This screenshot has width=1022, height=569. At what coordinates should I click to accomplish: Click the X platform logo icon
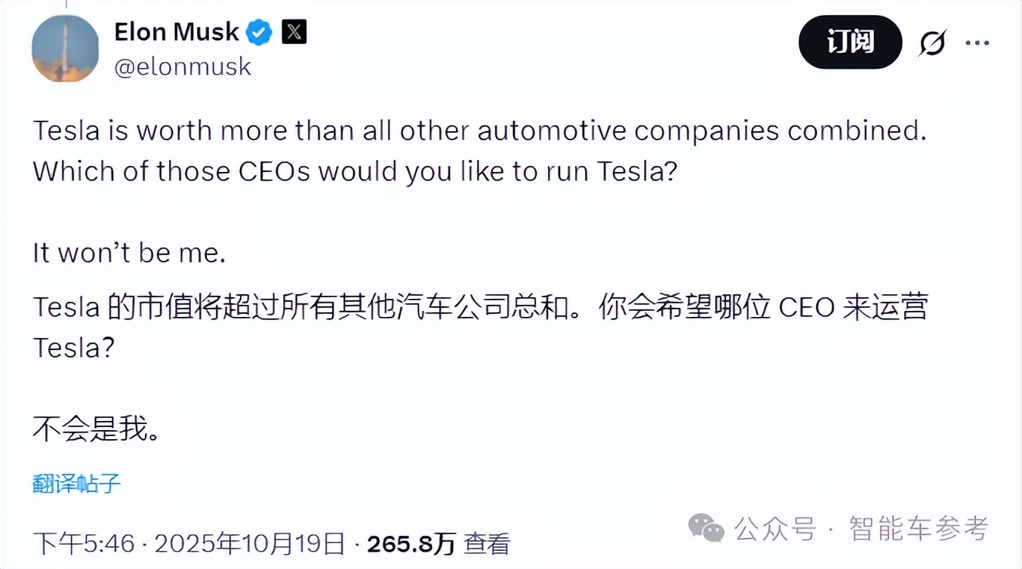click(x=294, y=32)
